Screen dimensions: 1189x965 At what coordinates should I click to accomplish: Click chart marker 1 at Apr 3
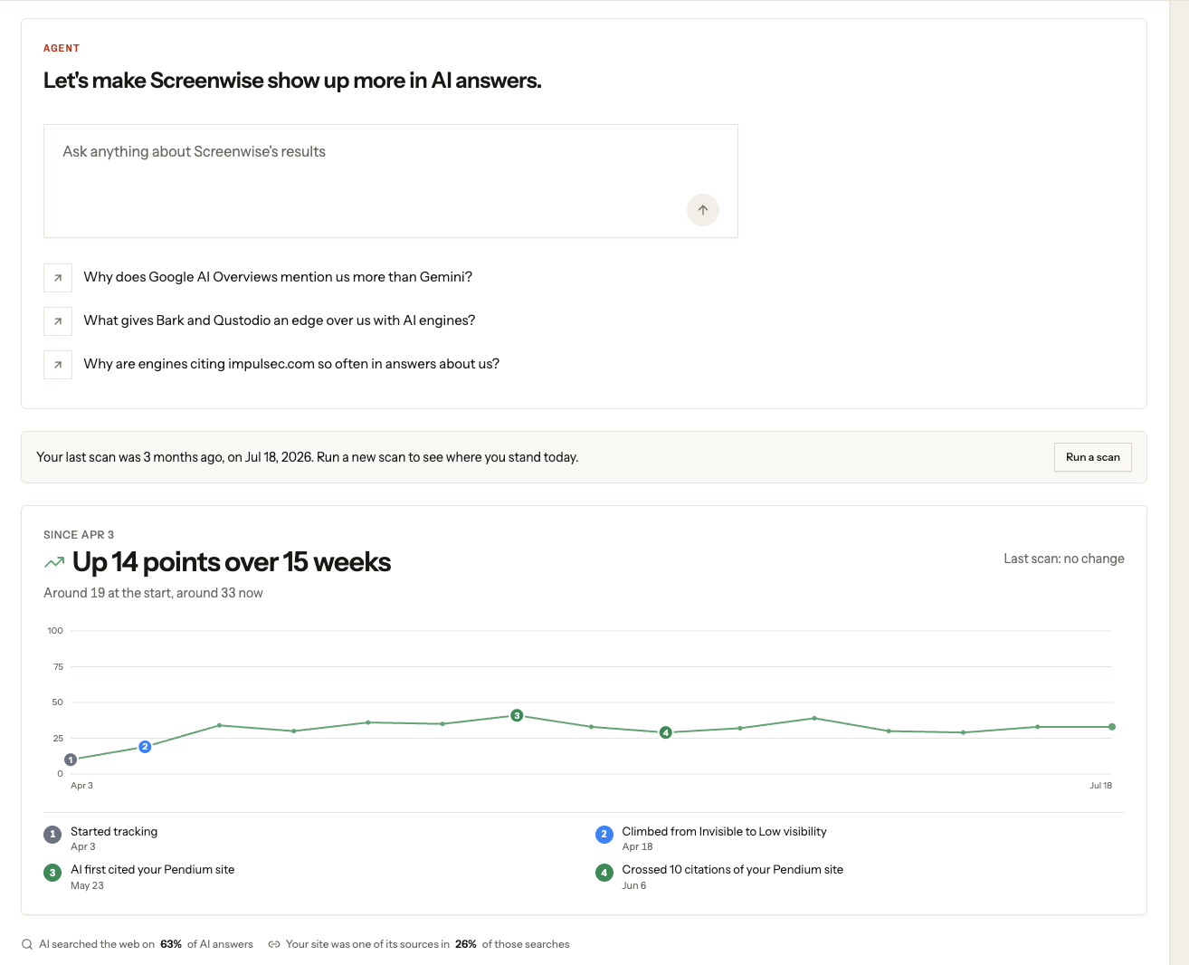71,760
